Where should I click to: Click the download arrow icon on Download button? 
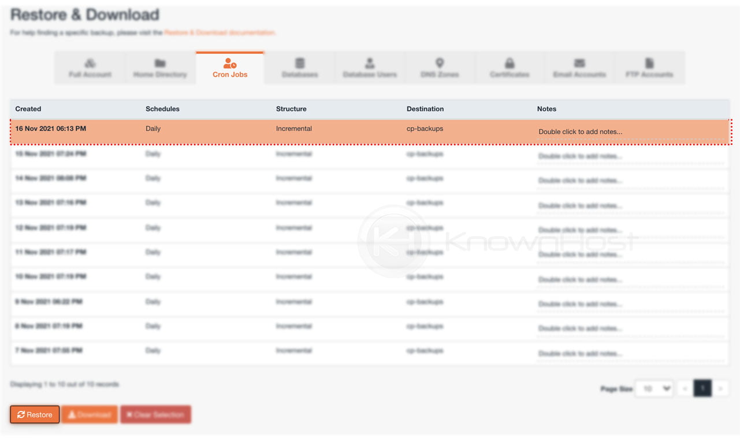[x=73, y=414]
